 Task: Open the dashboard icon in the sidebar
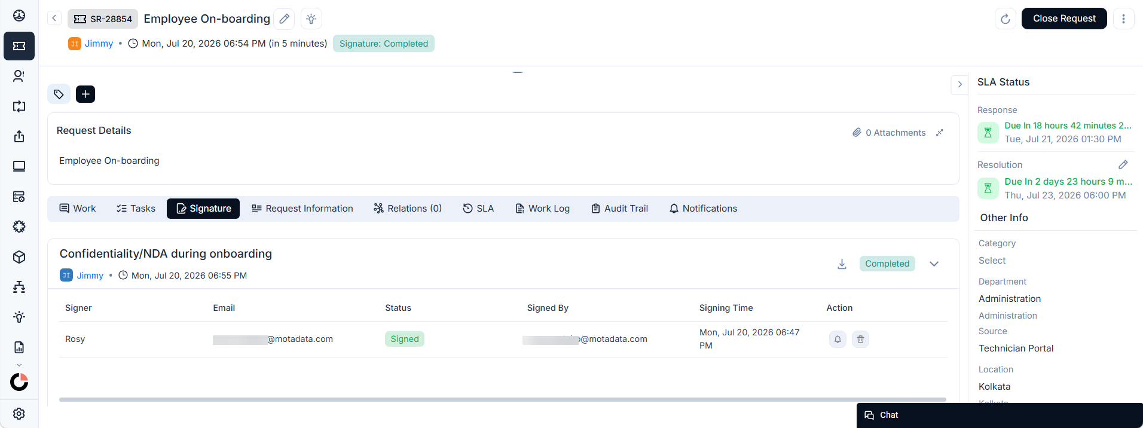(x=19, y=16)
